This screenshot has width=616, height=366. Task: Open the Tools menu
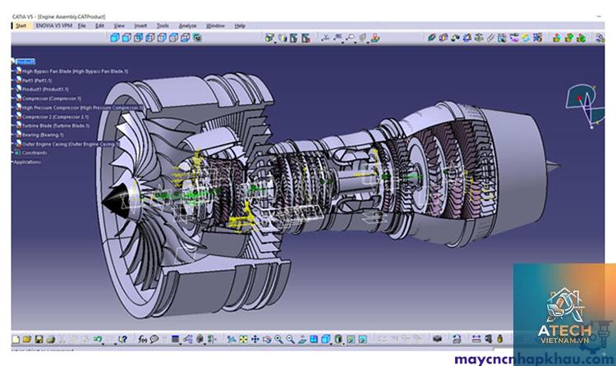(x=163, y=26)
